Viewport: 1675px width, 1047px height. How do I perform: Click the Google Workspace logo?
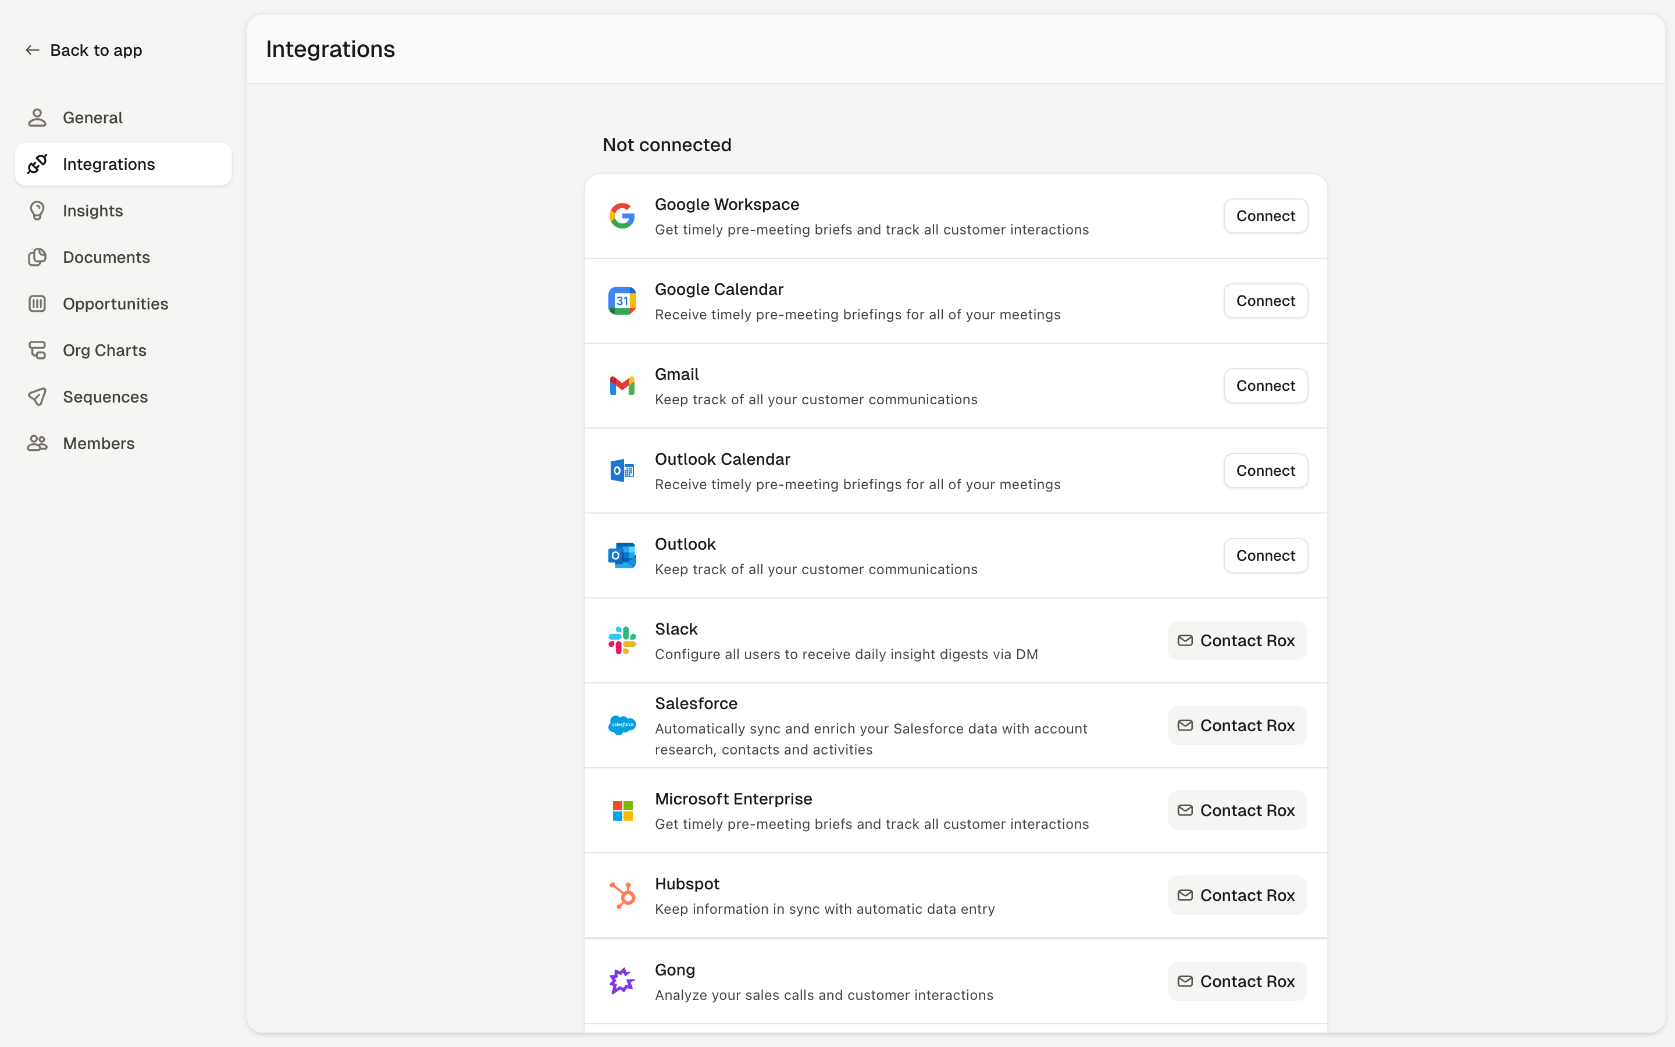(622, 216)
